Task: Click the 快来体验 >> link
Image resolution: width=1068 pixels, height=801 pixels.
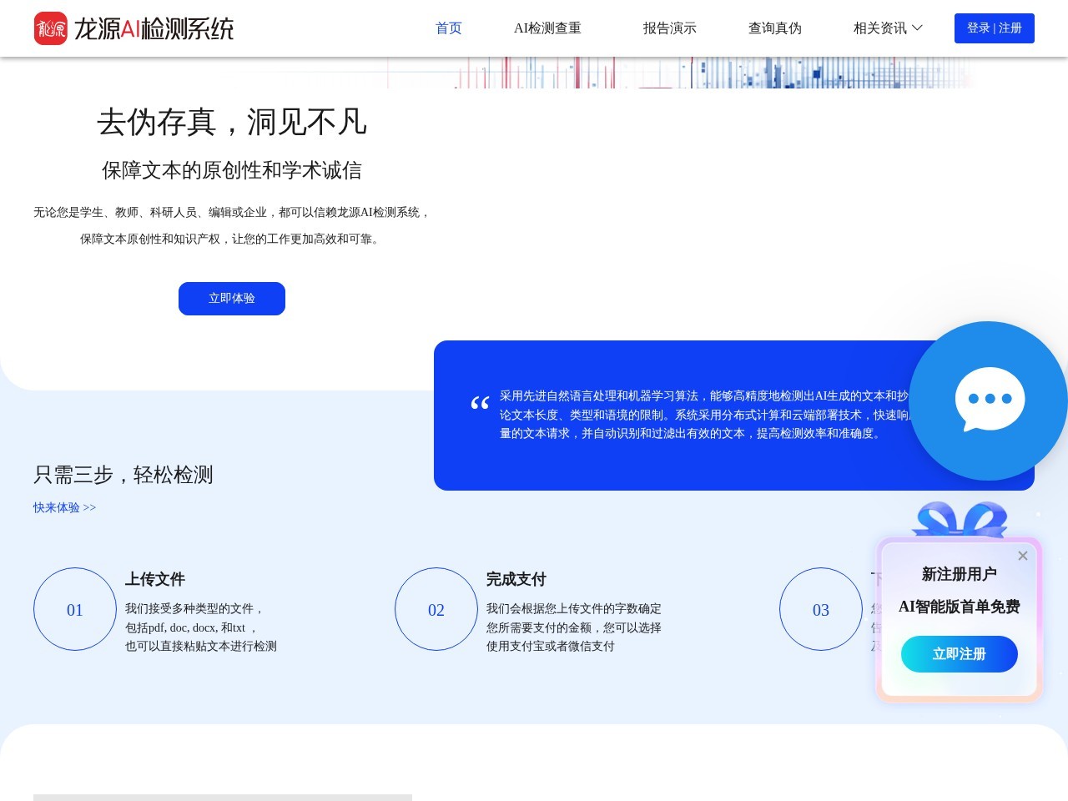Action: click(x=64, y=507)
